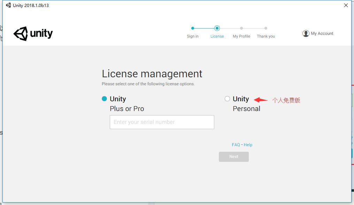Click the 'Plus or Pro' label
Screen dimensions: 354x205
pyautogui.click(x=127, y=109)
